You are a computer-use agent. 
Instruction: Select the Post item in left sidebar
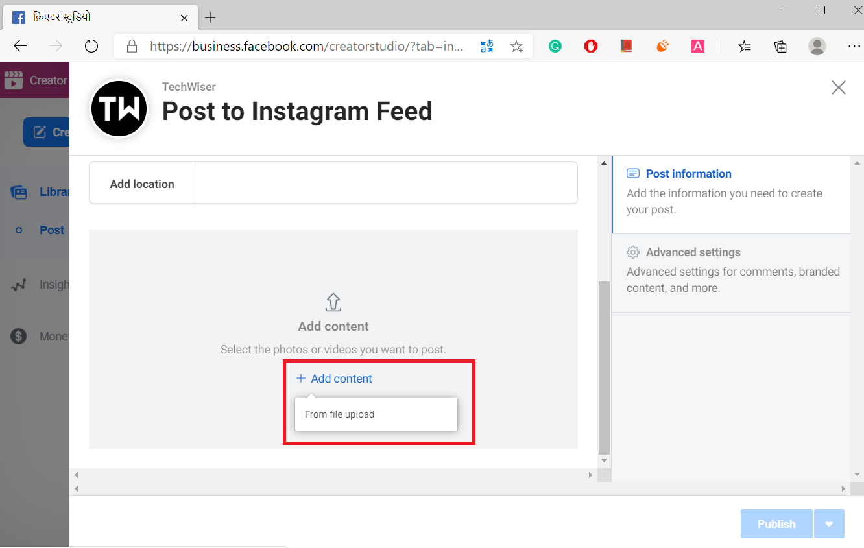point(52,230)
